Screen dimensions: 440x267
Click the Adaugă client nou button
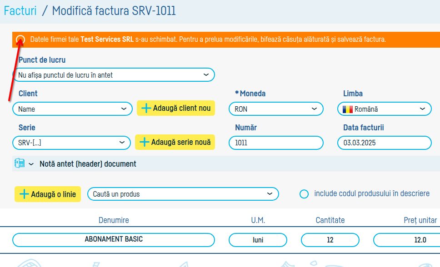(176, 108)
